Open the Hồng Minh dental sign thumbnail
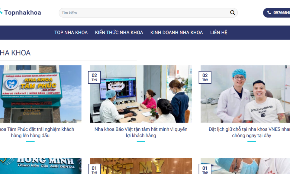 (x=41, y=166)
